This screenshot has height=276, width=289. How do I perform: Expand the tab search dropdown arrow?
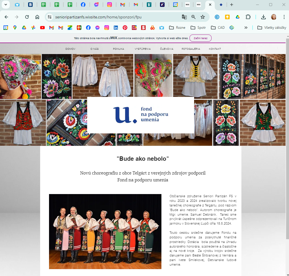5,5
